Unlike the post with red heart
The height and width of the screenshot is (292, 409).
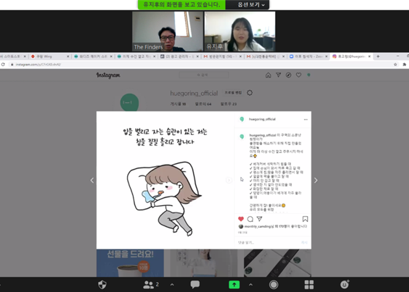241,219
